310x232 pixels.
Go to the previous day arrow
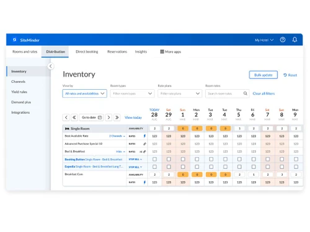tap(66, 118)
